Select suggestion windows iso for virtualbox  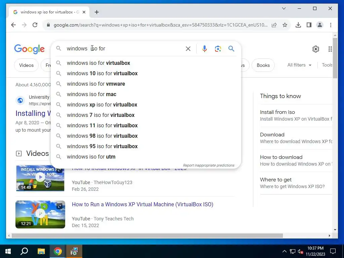tap(146, 63)
